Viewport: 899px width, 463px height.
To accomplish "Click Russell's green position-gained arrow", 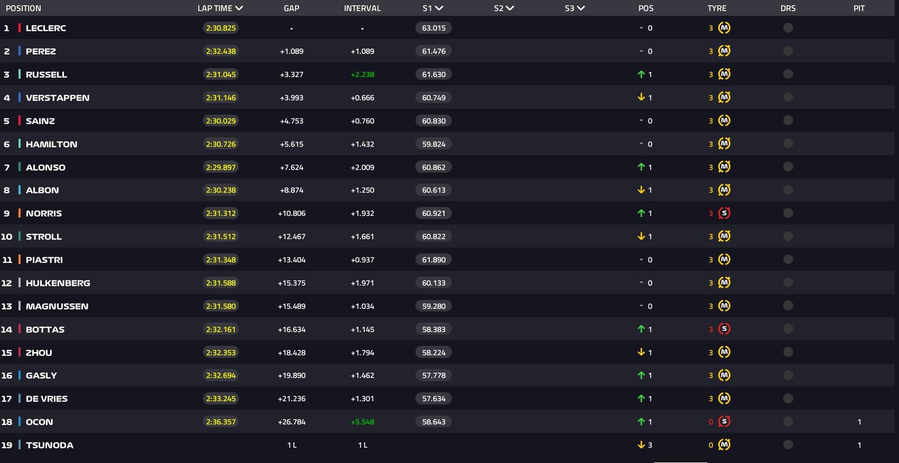I will click(x=641, y=74).
